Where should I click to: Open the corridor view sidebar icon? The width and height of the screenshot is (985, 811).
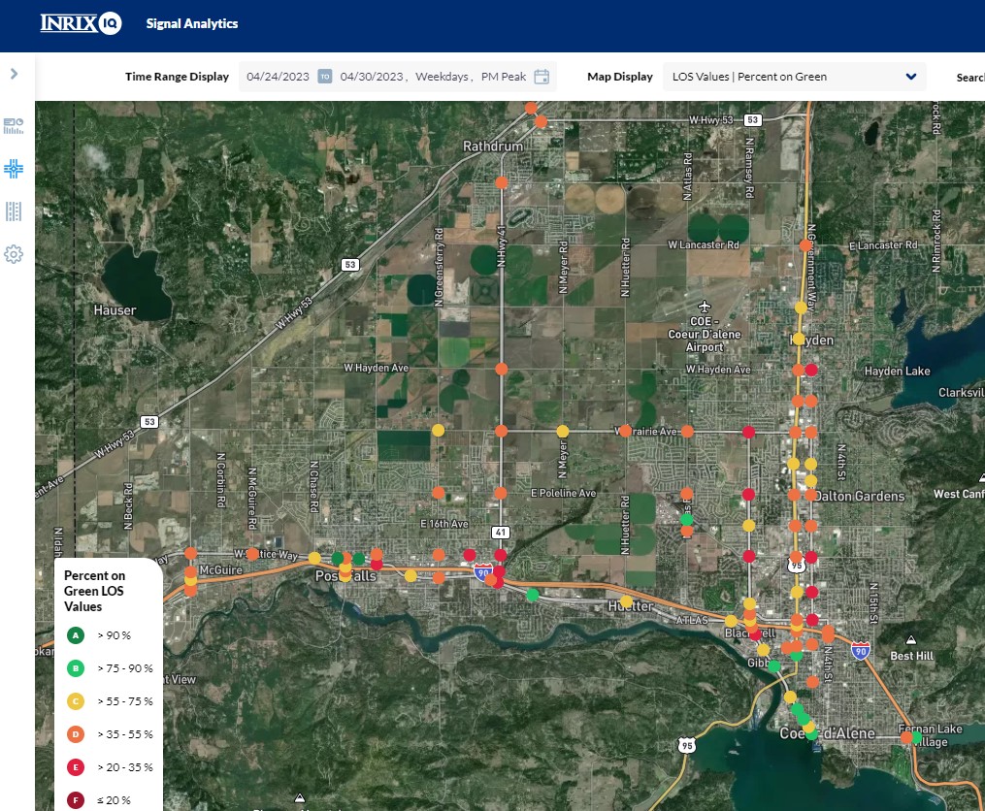(14, 211)
